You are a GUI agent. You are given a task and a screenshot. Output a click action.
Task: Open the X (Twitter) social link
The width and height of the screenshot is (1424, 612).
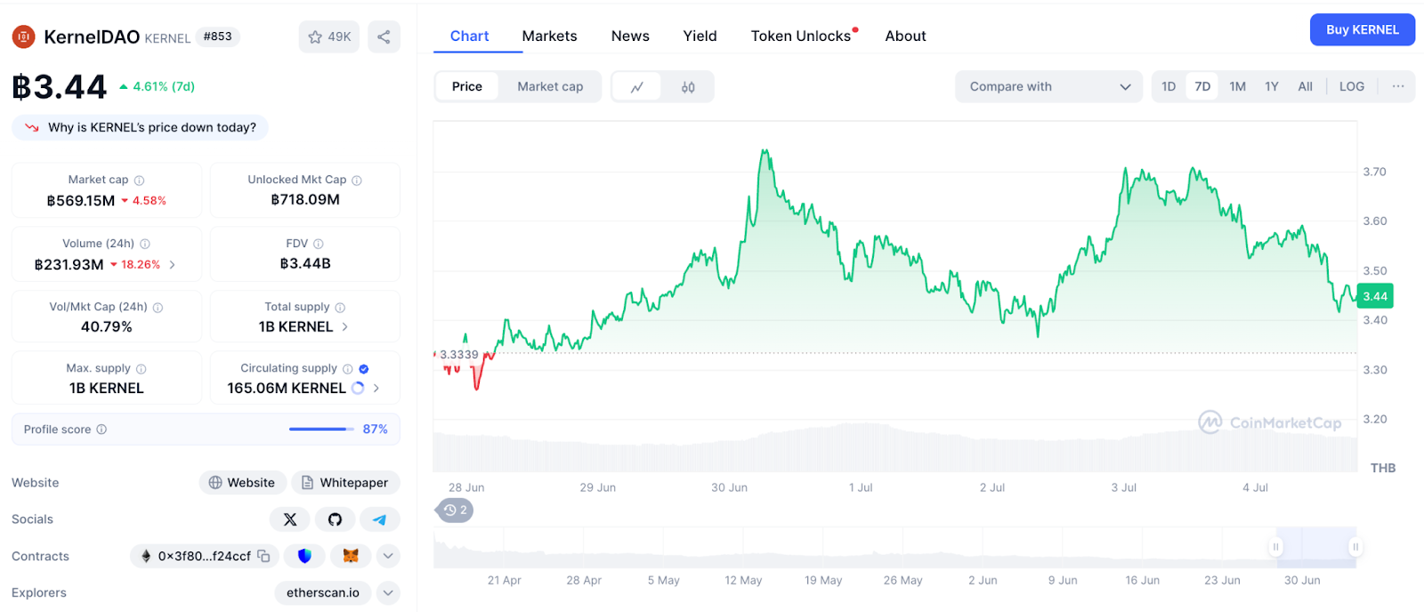[290, 519]
